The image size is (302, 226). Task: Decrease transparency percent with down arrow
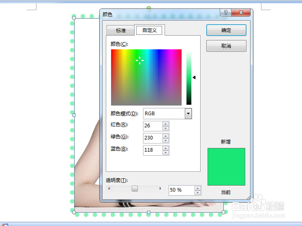(x=197, y=193)
